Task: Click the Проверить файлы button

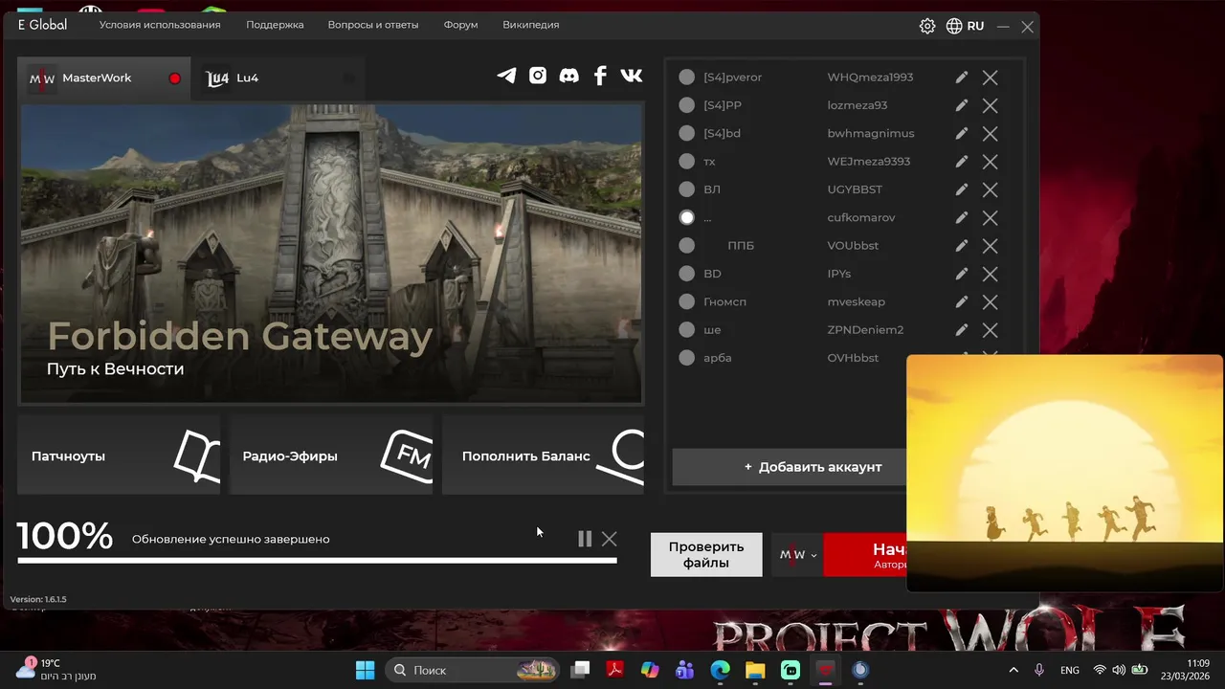Action: (x=706, y=555)
